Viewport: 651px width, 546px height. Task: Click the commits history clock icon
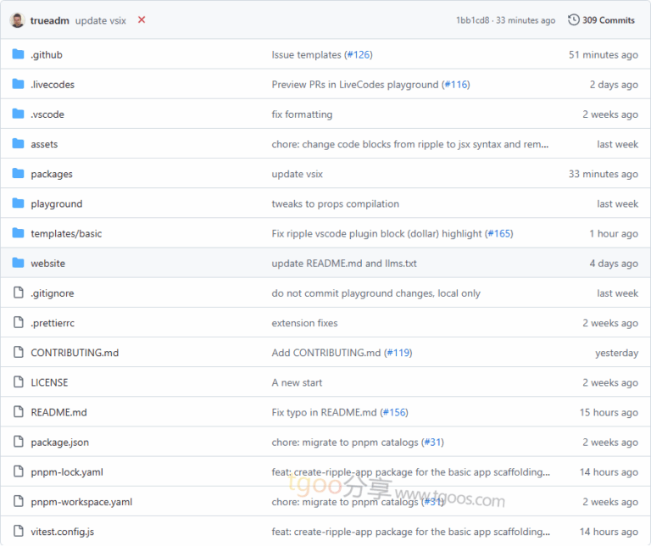[574, 19]
